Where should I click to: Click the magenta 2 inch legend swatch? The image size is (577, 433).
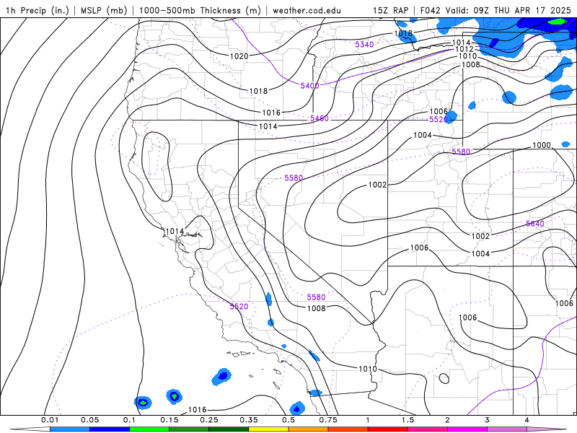[467, 429]
